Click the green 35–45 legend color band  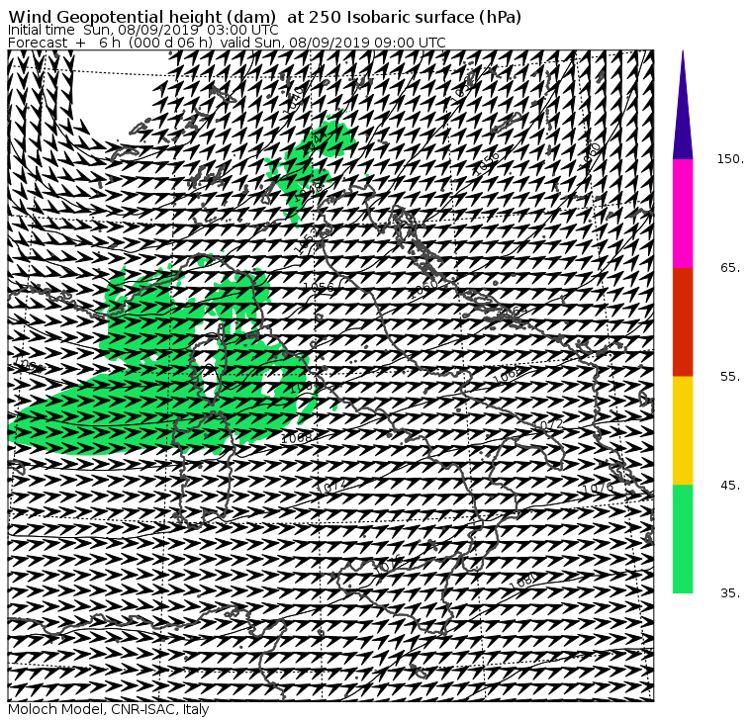[x=683, y=539]
